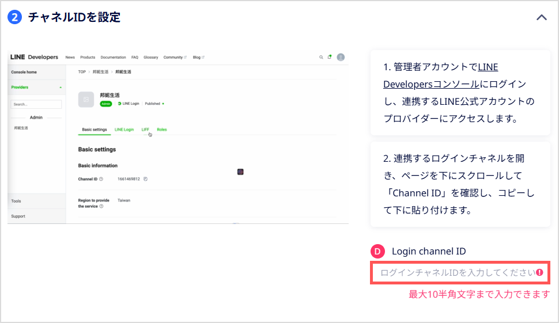Click the green Admin badge
The width and height of the screenshot is (559, 323).
(106, 104)
